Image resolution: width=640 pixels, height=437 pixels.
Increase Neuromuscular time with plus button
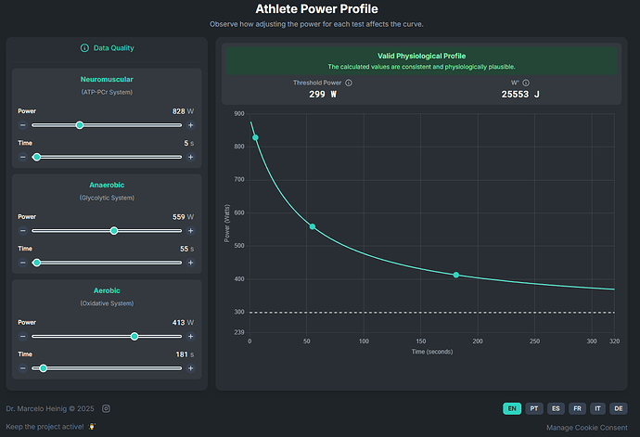(191, 157)
